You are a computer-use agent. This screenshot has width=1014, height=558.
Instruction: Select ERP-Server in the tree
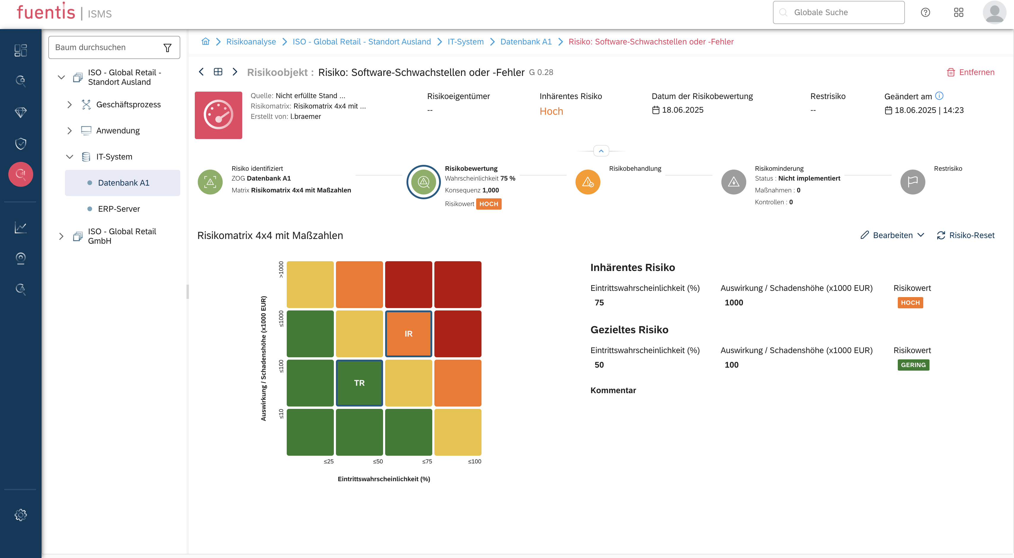119,208
